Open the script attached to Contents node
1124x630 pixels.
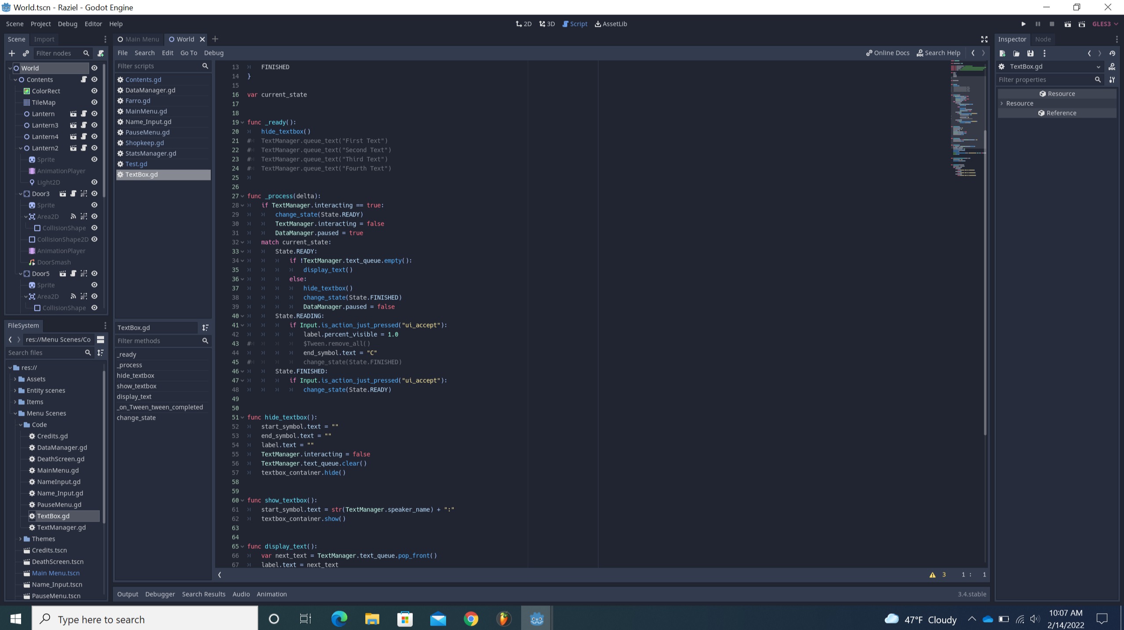(83, 79)
